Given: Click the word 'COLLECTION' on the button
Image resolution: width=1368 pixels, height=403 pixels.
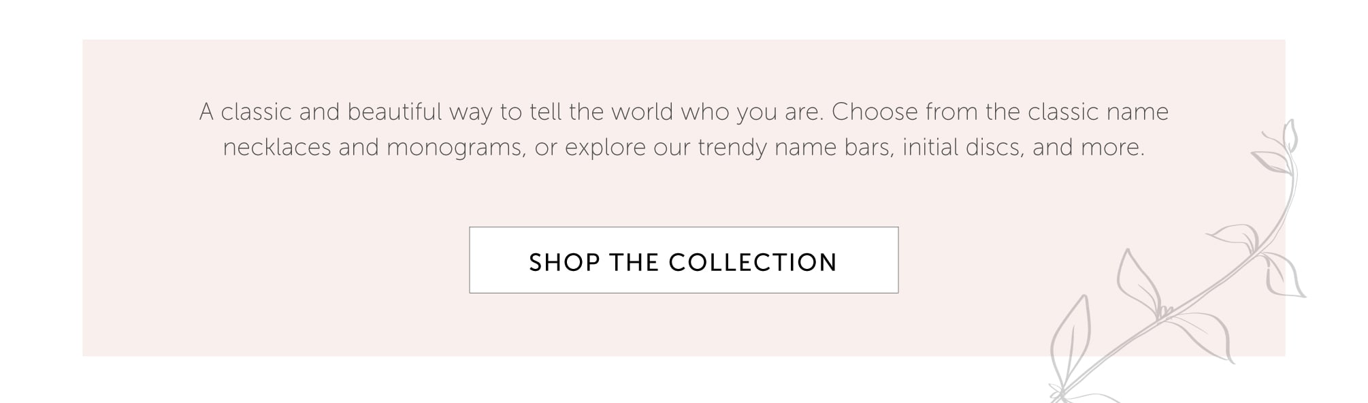Looking at the screenshot, I should [753, 262].
